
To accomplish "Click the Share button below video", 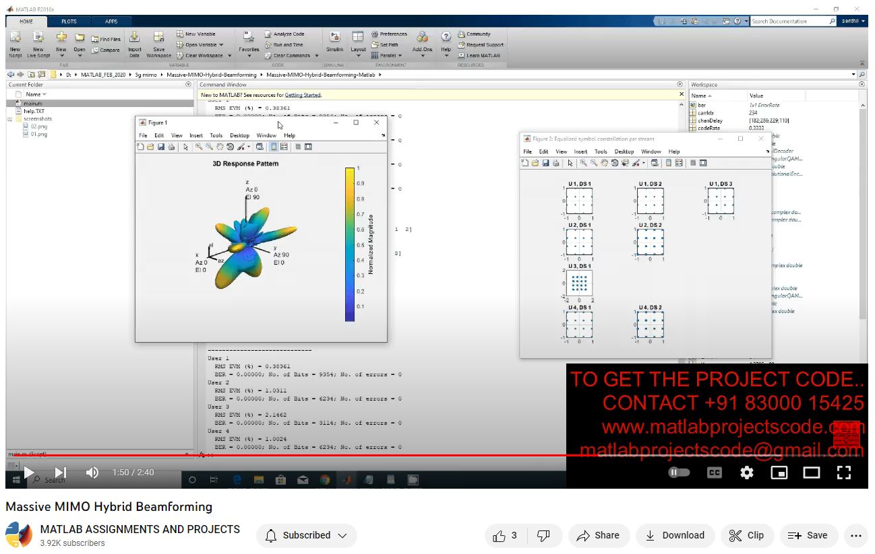I will tap(598, 536).
